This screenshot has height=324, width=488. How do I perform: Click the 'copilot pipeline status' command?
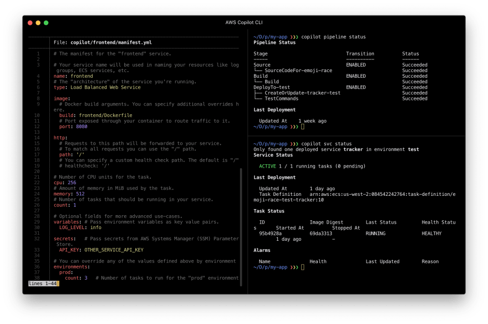333,37
